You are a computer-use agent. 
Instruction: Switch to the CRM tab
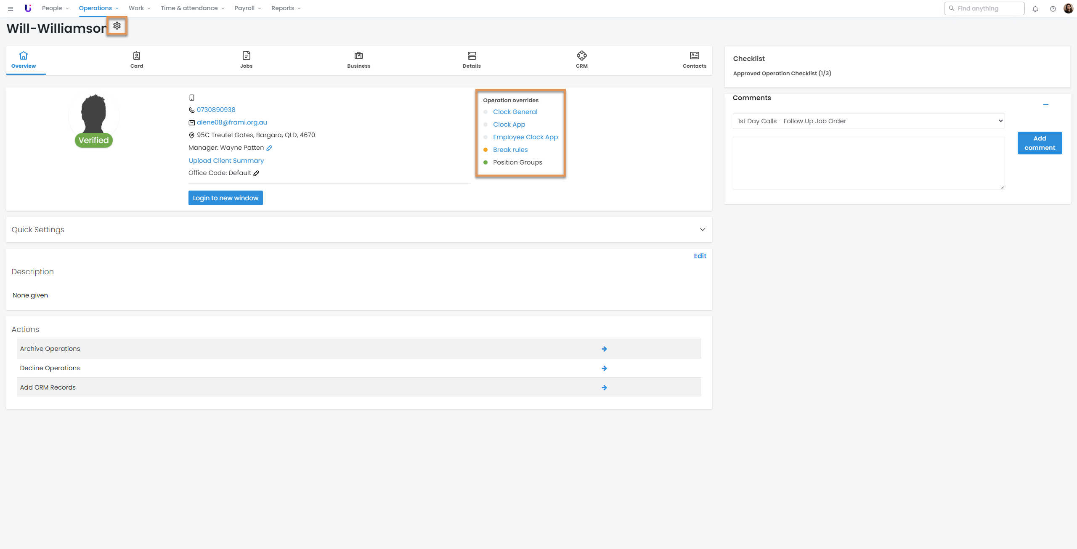pos(581,60)
